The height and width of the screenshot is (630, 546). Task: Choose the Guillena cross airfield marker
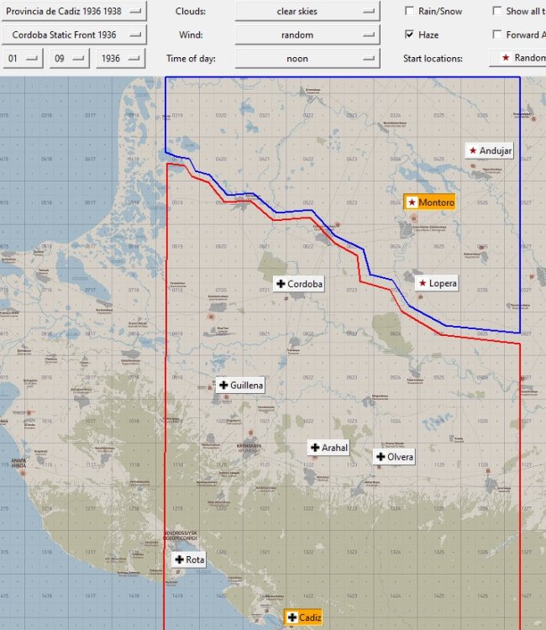240,386
